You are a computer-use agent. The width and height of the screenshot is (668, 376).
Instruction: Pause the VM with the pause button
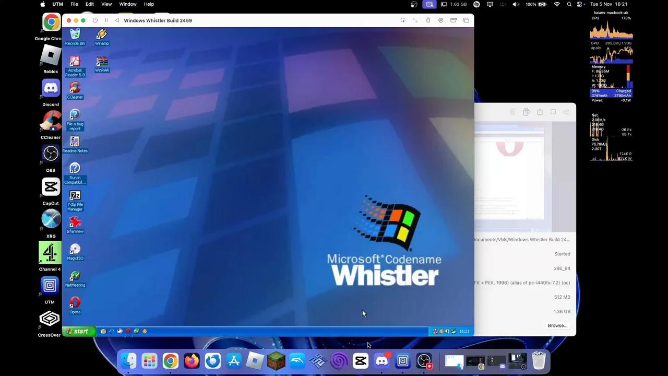coord(106,20)
